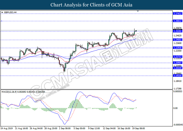Image resolution: width=183 pixels, height=131 pixels.
Task: Select the 1.20907 price level label
Action: 178,63
